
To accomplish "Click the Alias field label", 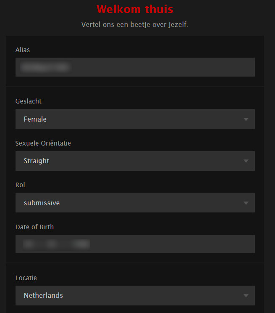I will pyautogui.click(x=23, y=50).
